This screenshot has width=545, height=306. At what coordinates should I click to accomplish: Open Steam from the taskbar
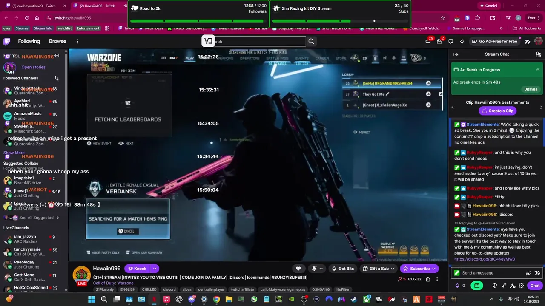353,300
